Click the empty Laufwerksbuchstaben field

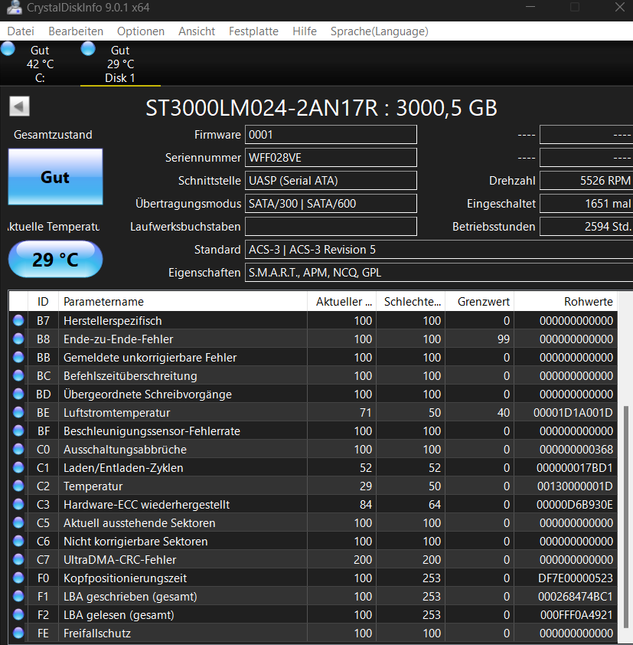click(331, 227)
